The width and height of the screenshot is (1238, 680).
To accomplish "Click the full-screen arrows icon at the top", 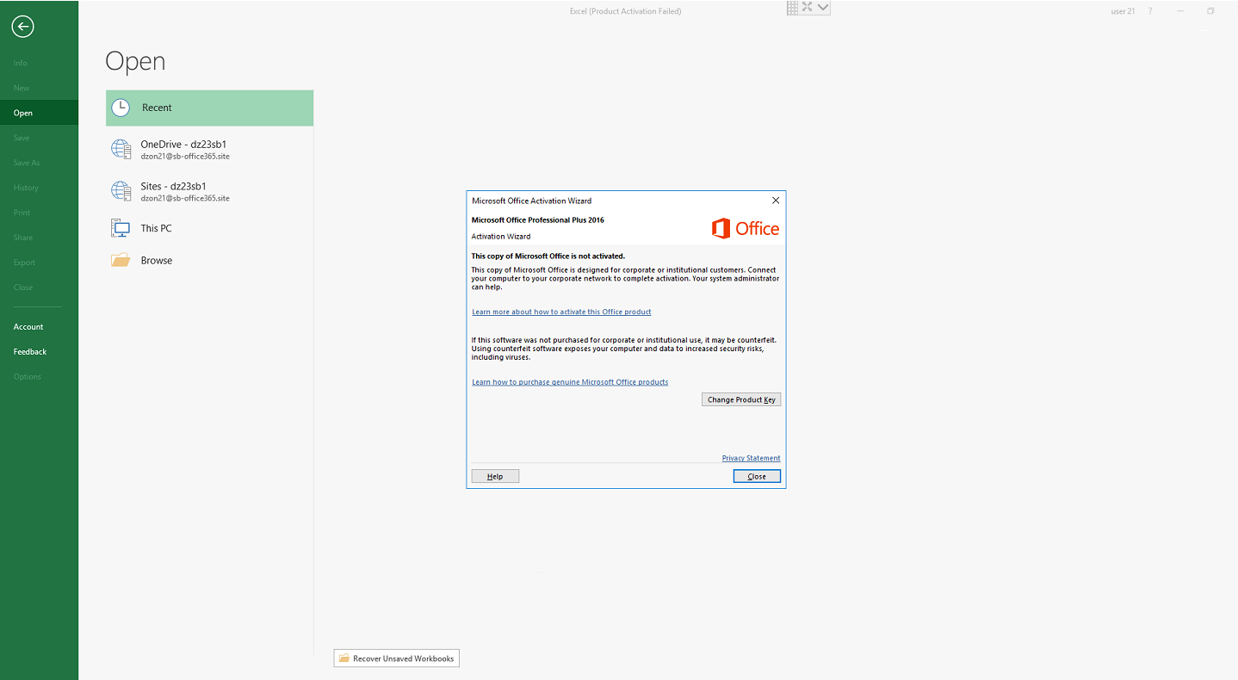I will click(x=808, y=7).
